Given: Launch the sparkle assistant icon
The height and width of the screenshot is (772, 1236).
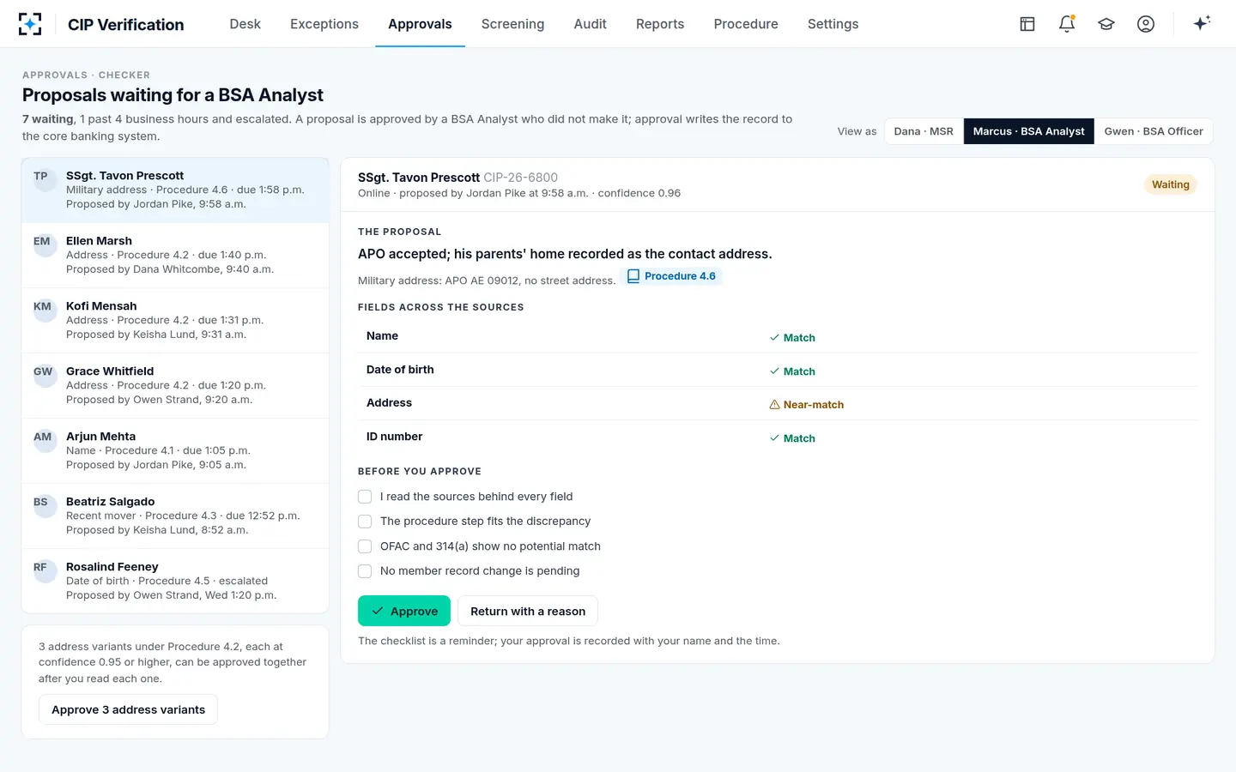Looking at the screenshot, I should click(x=1202, y=23).
